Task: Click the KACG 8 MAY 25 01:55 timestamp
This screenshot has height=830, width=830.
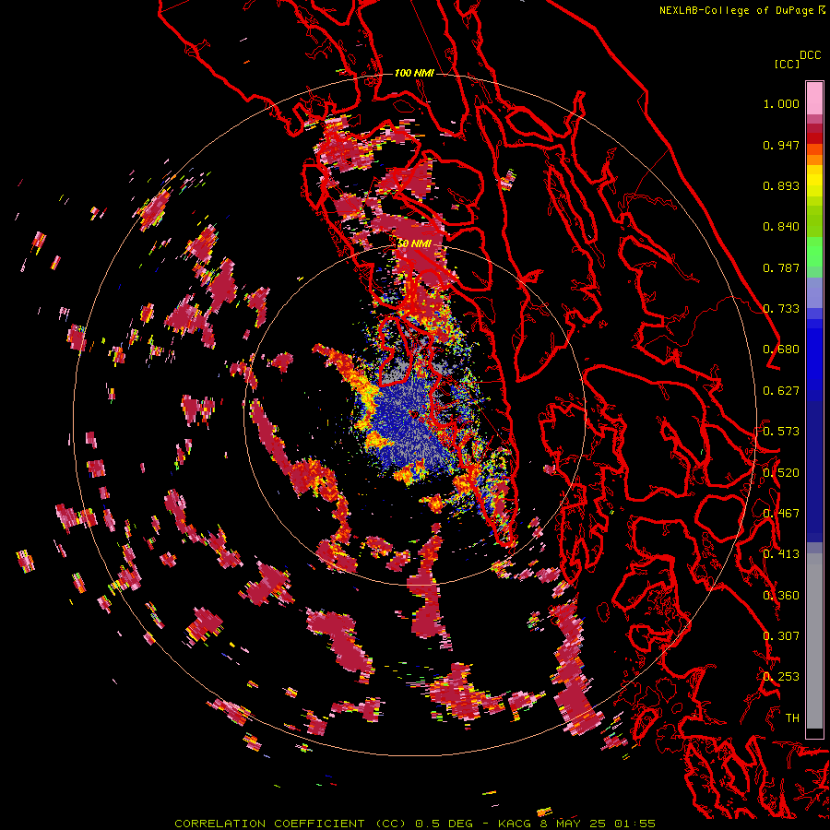Action: (576, 824)
